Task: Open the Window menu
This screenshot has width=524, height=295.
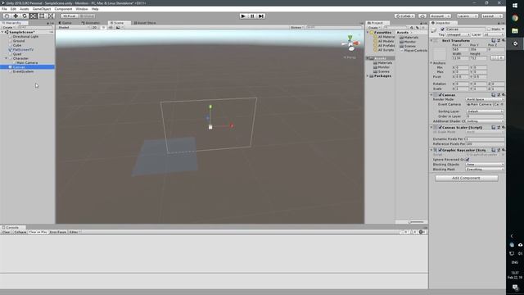Action: tap(82, 9)
